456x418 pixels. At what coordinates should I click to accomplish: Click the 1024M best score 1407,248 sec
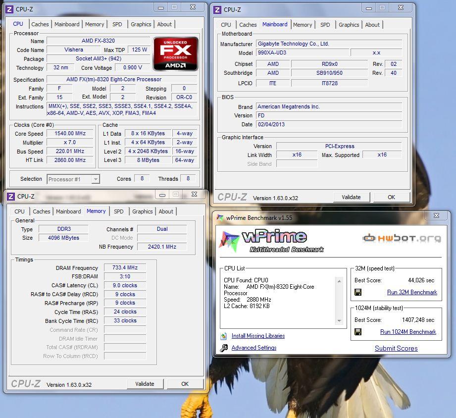418,320
